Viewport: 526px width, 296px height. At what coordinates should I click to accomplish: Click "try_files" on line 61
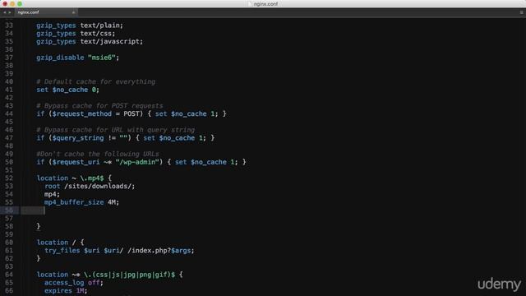pyautogui.click(x=62, y=251)
